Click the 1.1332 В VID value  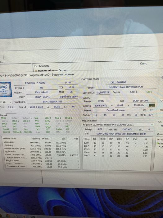click(74, 155)
